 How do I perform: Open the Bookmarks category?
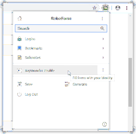click(x=61, y=48)
